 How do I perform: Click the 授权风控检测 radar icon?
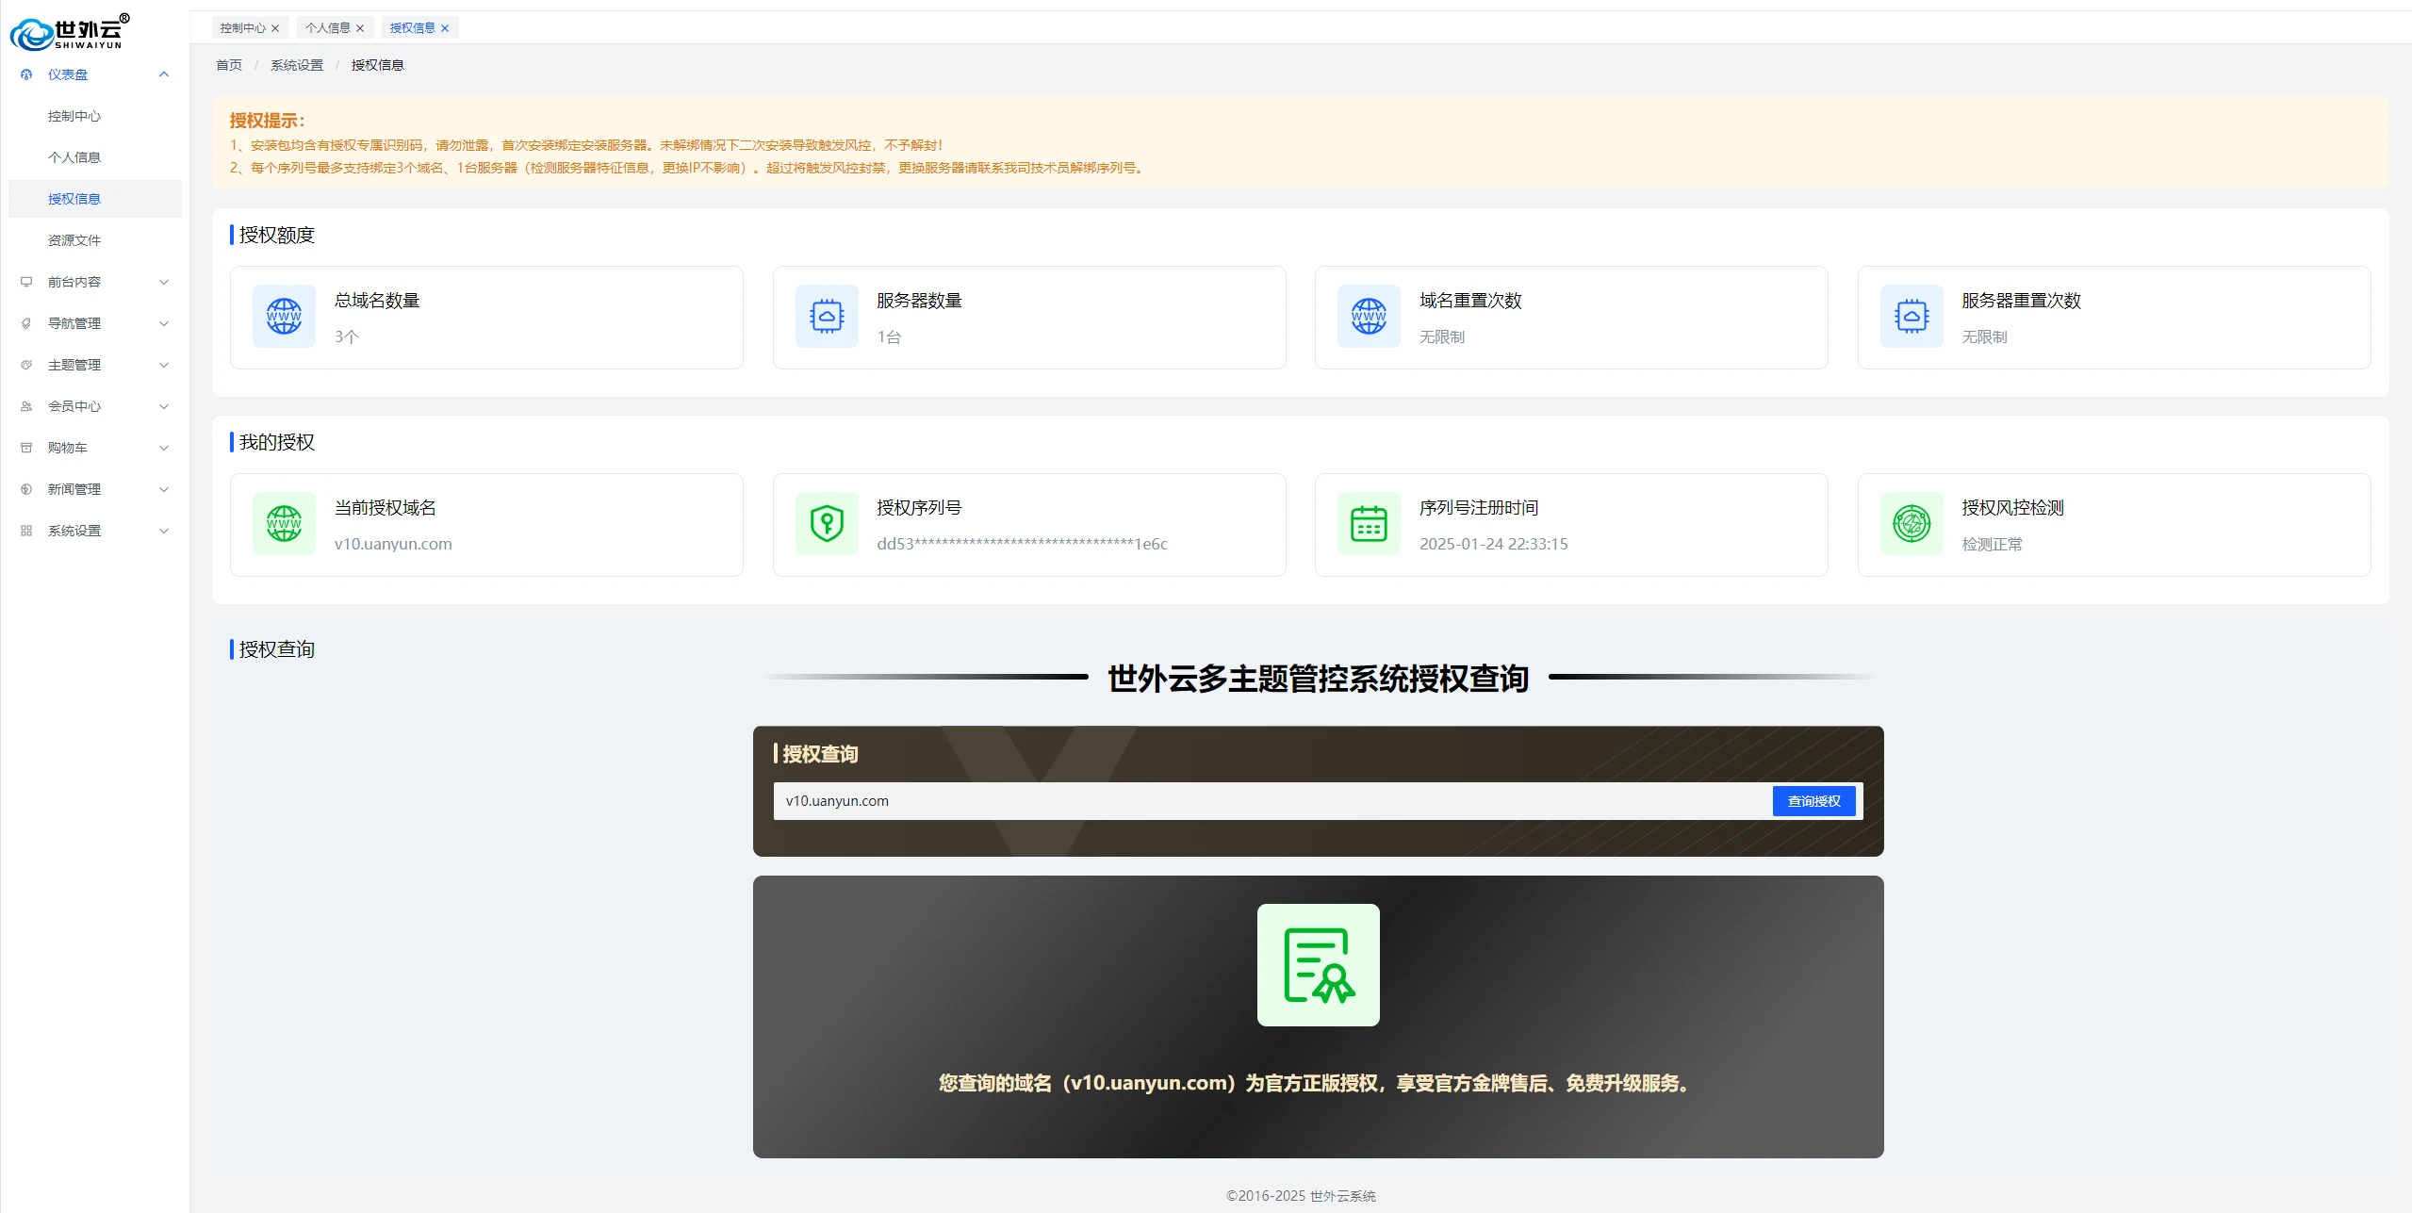(x=1912, y=524)
